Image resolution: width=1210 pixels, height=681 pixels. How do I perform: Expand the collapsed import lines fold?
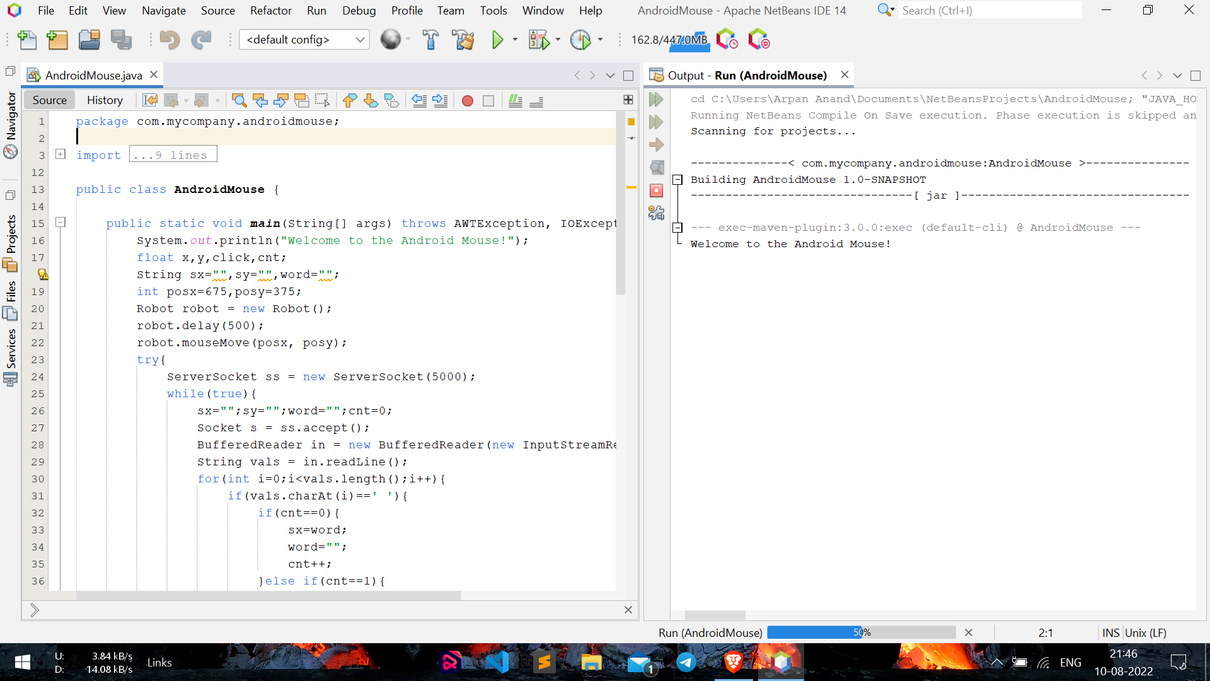pos(60,154)
